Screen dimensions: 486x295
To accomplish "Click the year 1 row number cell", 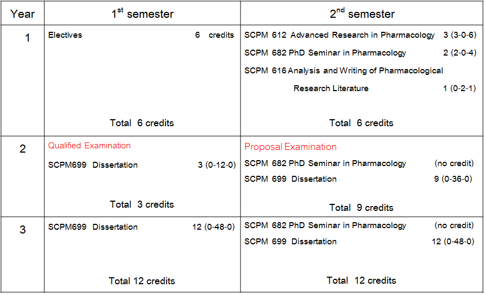I will tap(28, 39).
